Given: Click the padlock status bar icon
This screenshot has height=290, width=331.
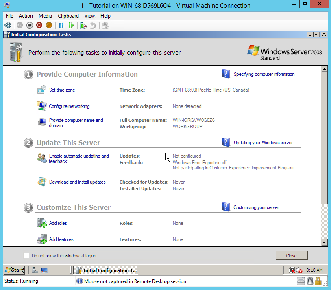Looking at the screenshot, I should pyautogui.click(x=318, y=281).
